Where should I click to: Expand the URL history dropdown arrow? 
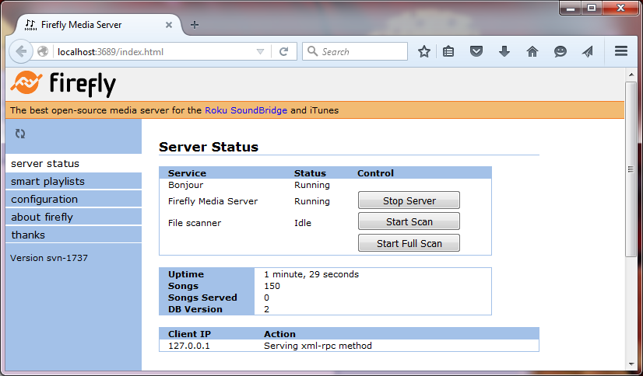(x=261, y=52)
